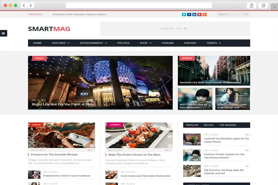Open Politics in navigation bar
This screenshot has width=278, height=185.
tap(123, 43)
